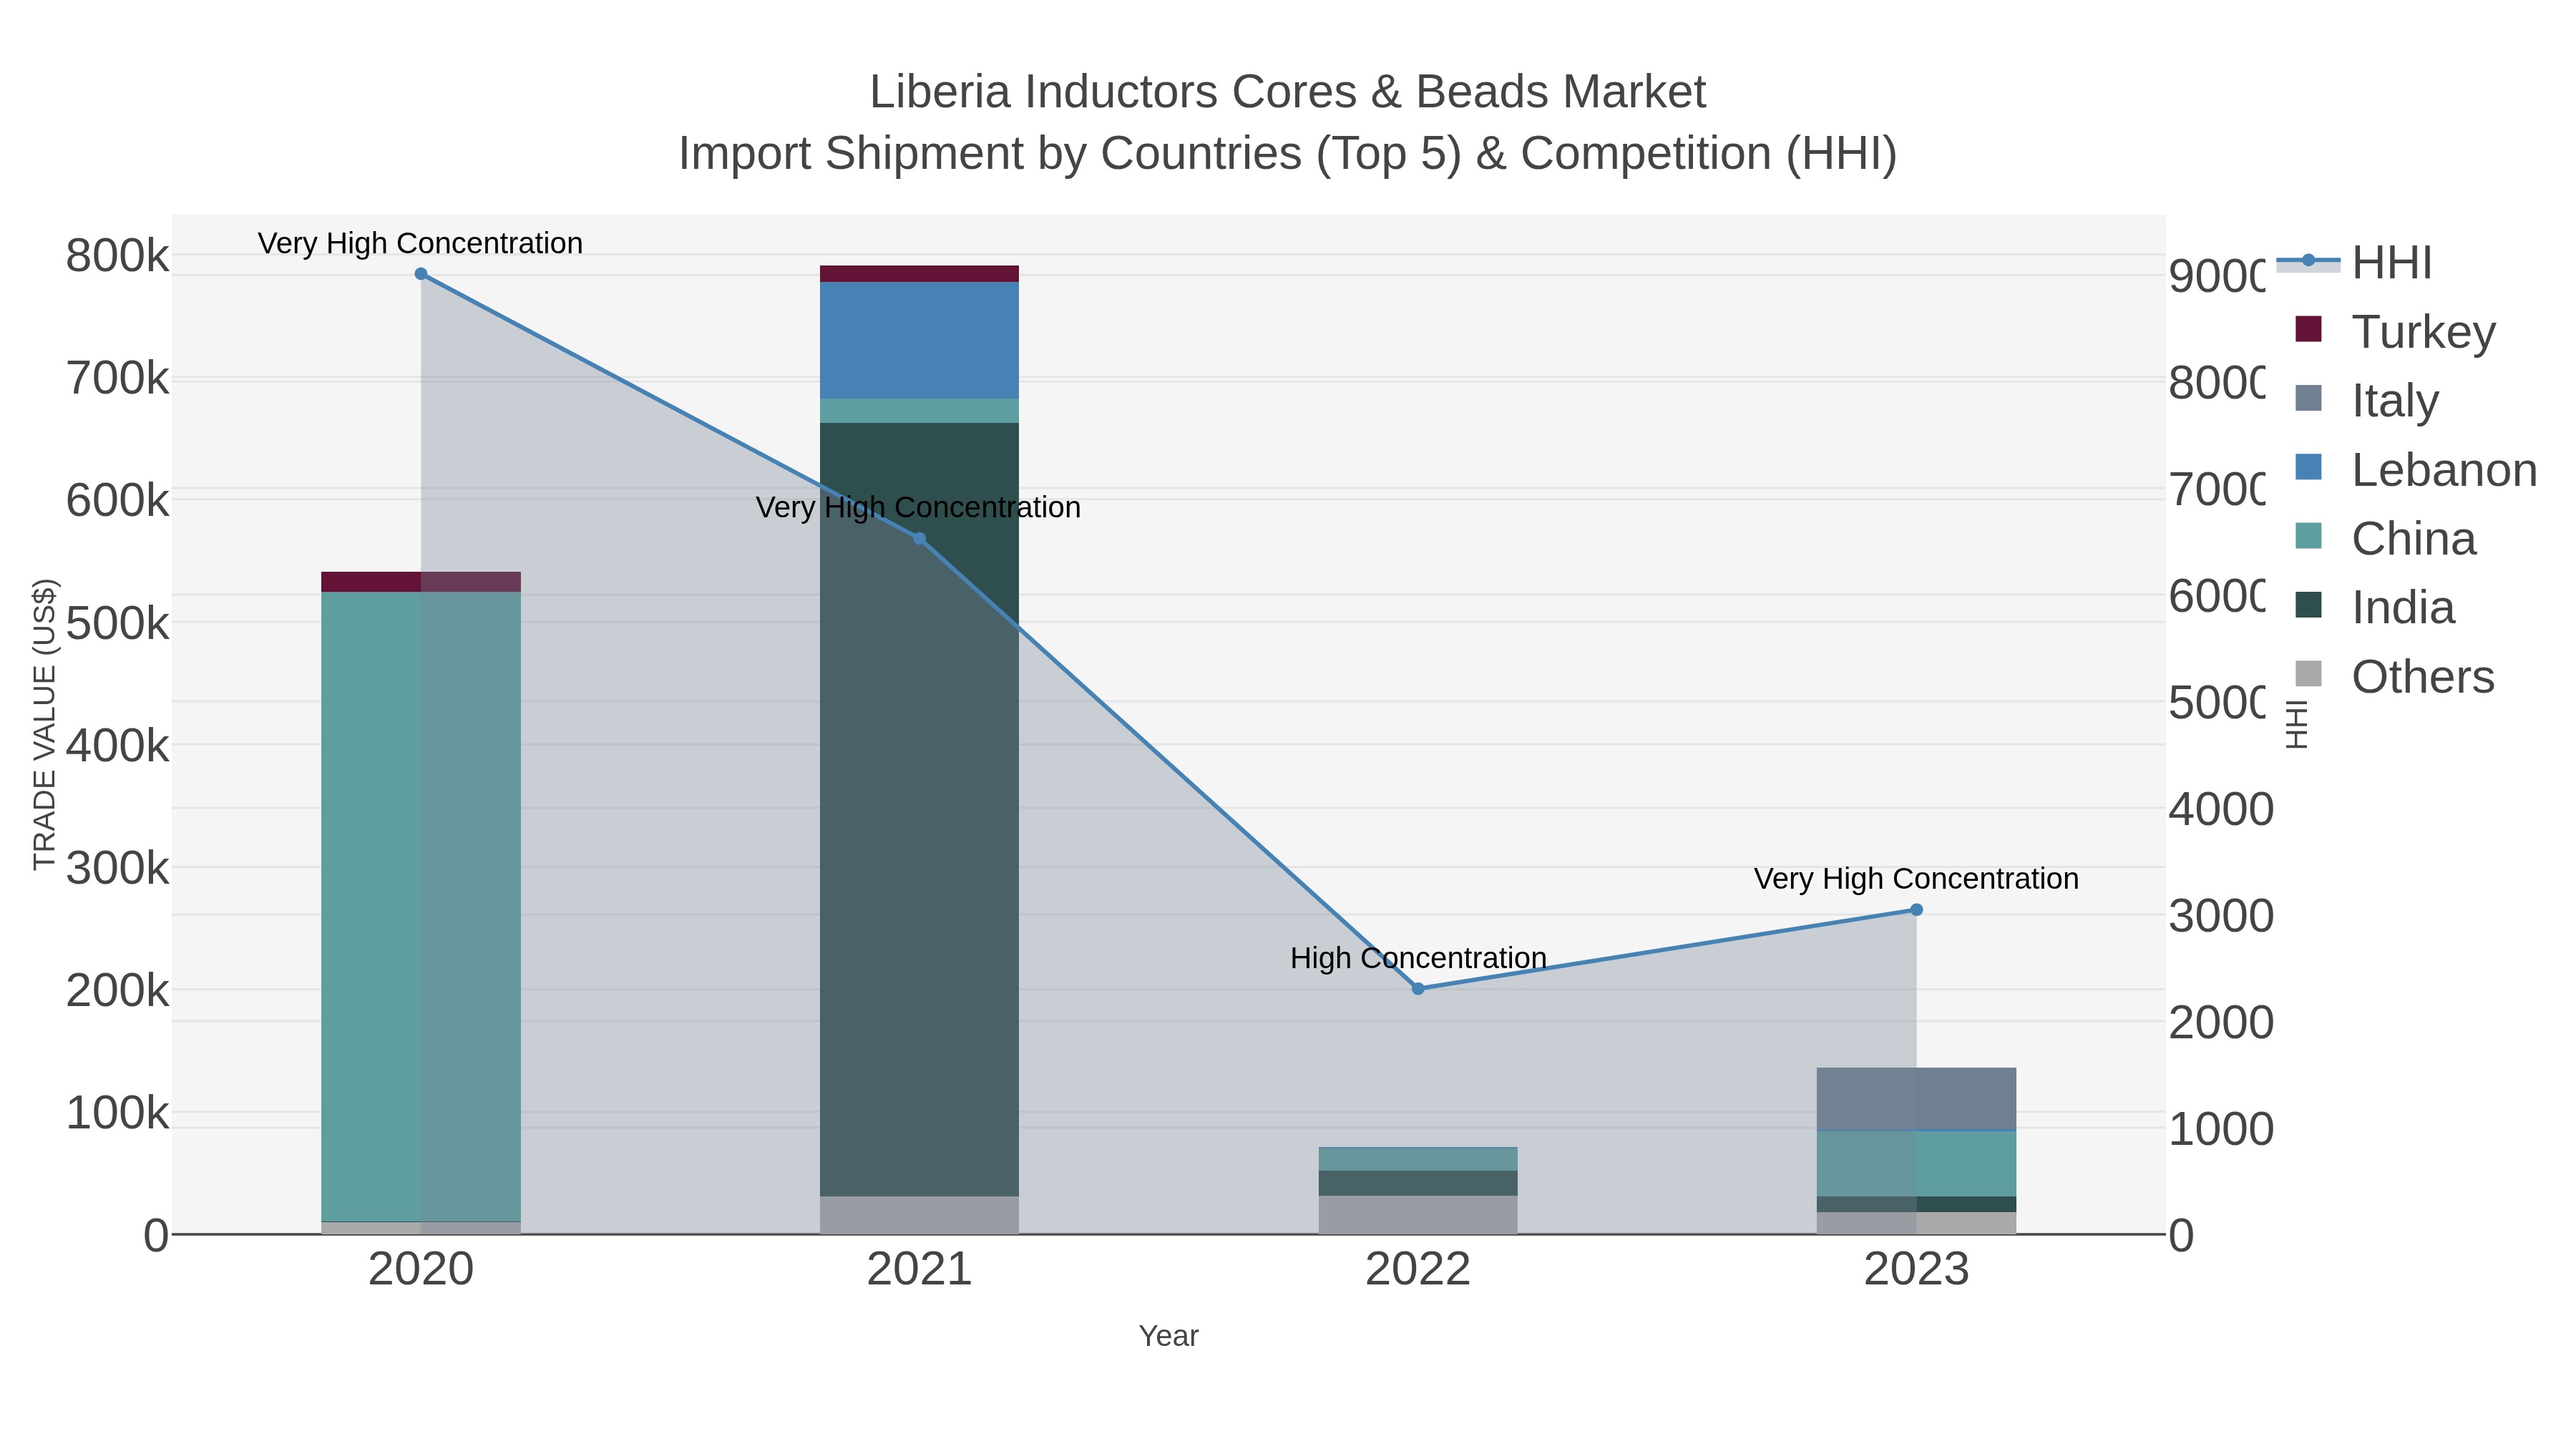Click the Turkey maroon legend swatch
2576x1449 pixels.
pyautogui.click(x=2308, y=329)
